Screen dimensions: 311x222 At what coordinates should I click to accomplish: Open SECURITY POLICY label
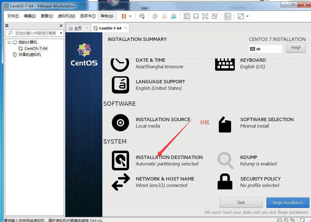261,179
